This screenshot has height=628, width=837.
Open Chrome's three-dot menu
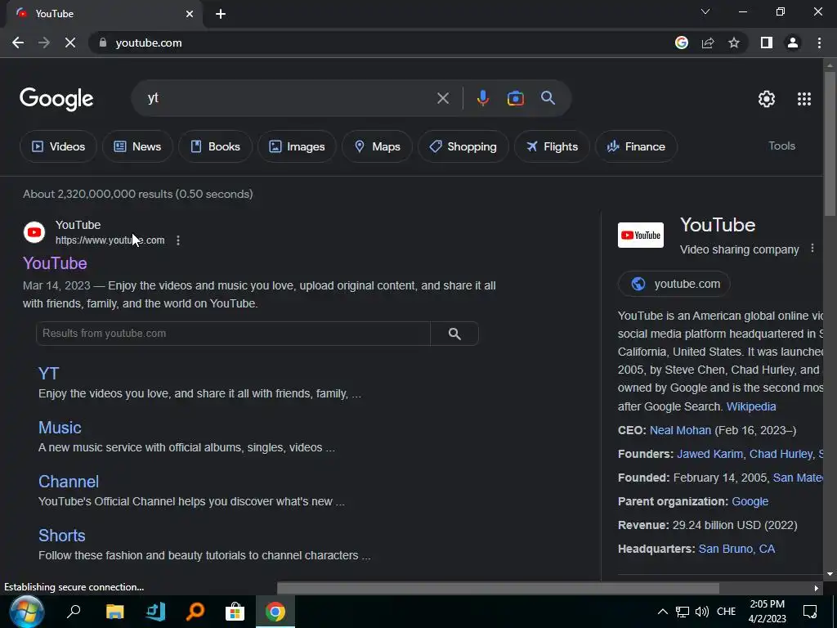tap(819, 43)
